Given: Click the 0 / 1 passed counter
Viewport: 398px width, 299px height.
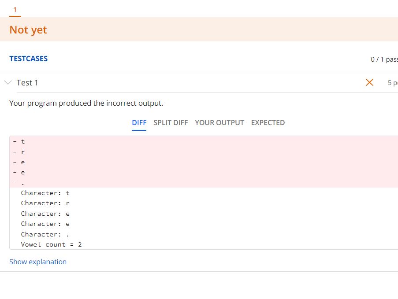Looking at the screenshot, I should [386, 59].
